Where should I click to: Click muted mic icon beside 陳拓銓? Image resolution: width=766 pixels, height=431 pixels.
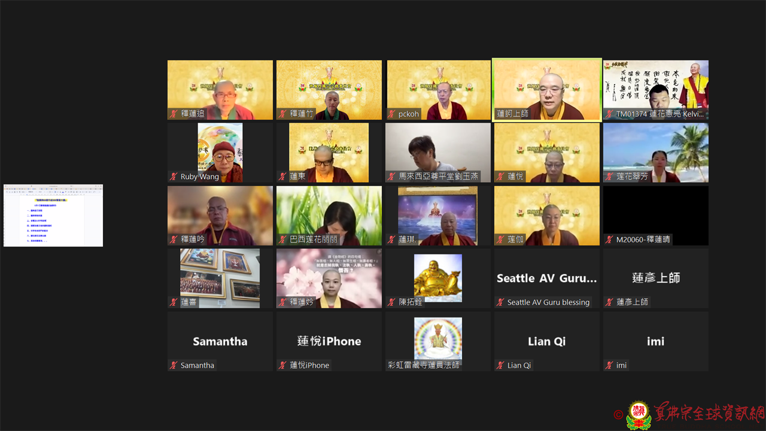[391, 302]
